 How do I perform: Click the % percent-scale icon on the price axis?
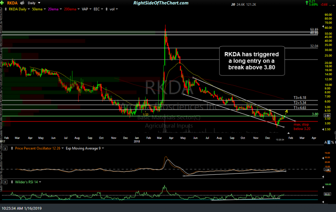[x=332, y=142]
